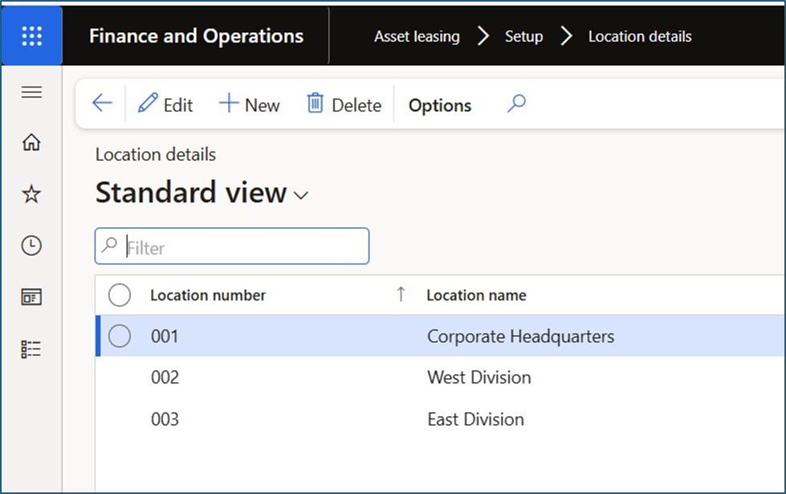Open Favorites star icon in sidebar

point(31,194)
